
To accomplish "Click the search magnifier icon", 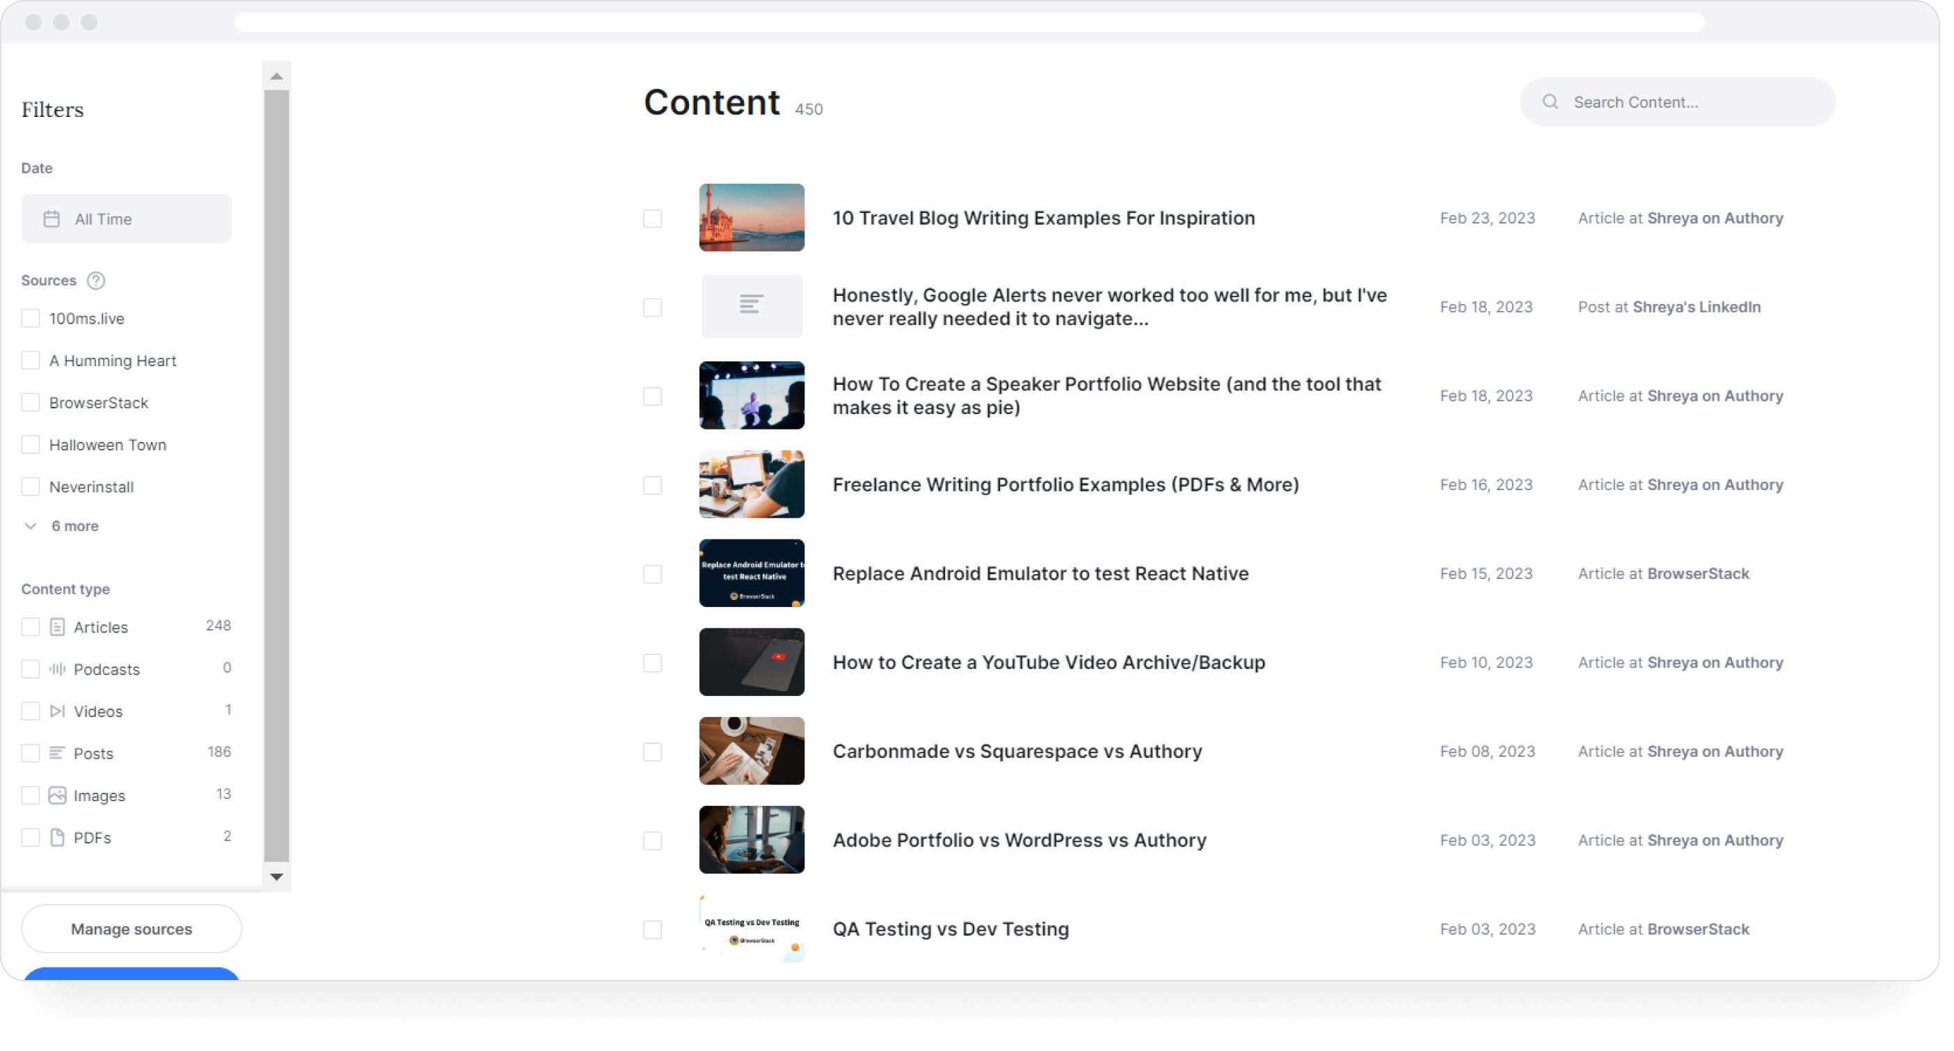I will tap(1550, 102).
